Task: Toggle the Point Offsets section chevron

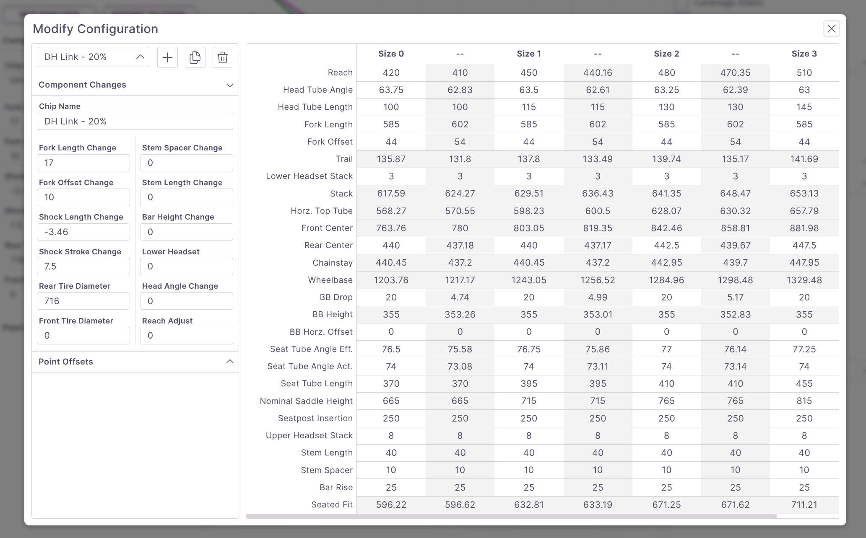Action: (x=229, y=362)
